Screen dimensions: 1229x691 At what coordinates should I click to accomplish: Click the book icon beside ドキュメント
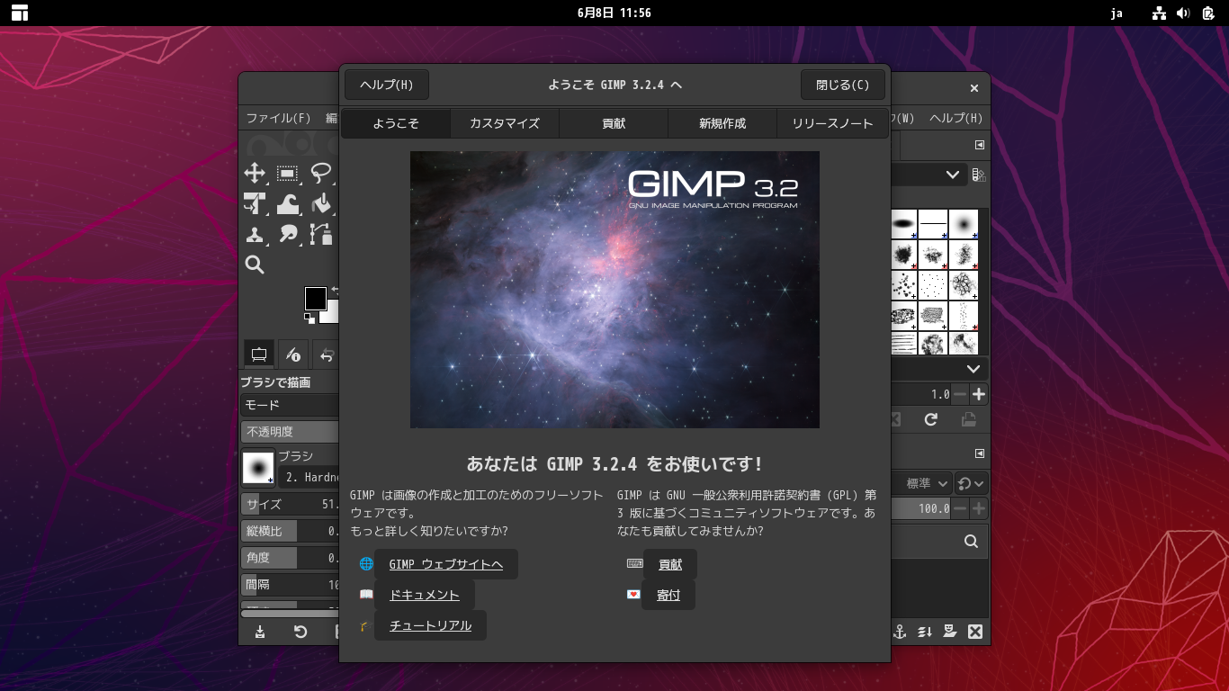366,595
